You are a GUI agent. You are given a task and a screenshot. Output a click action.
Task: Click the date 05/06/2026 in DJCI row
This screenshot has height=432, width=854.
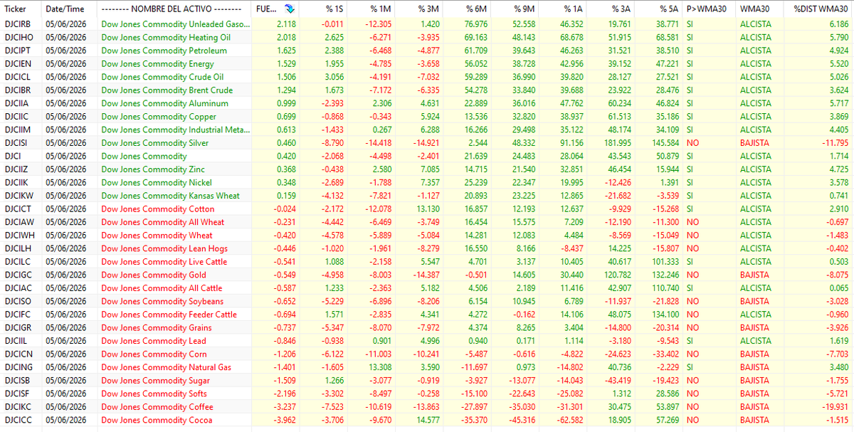click(65, 156)
